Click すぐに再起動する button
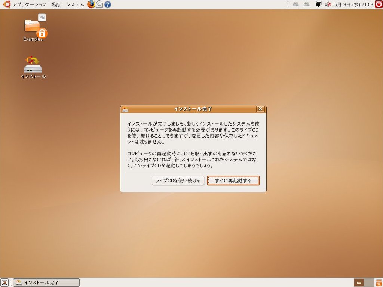The width and height of the screenshot is (383, 287). 233,180
